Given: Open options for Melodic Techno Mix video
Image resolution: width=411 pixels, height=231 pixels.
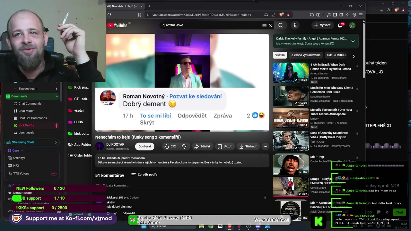Looking at the screenshot, I should pos(357,110).
